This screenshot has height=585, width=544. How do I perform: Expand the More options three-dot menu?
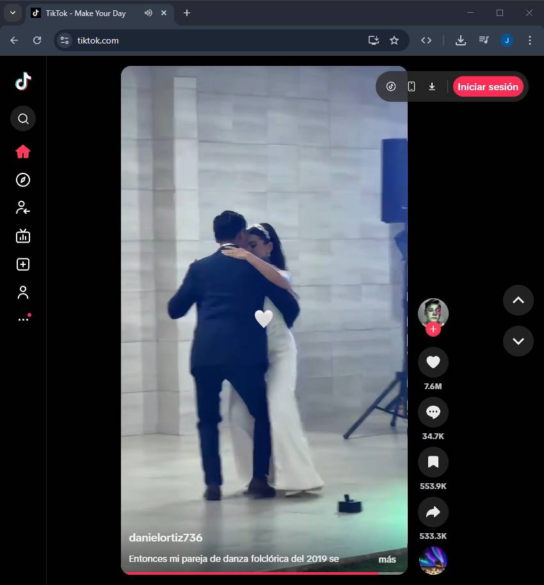click(x=23, y=319)
